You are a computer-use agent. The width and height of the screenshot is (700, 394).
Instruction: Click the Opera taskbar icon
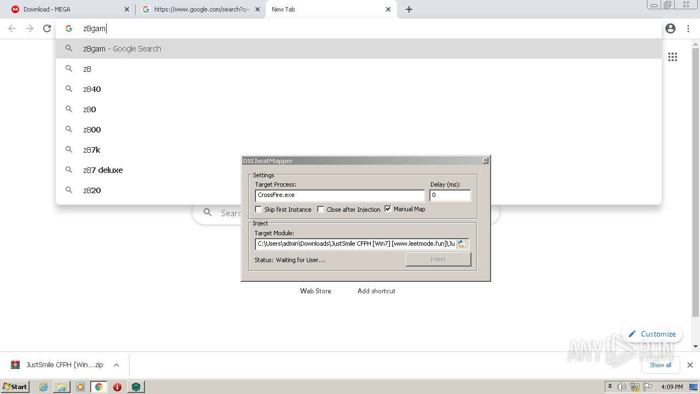point(117,387)
